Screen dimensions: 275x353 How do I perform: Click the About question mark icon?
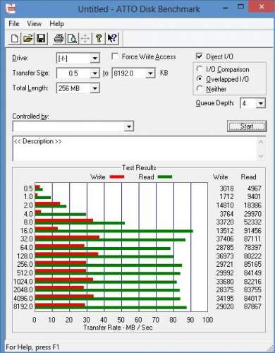click(99, 38)
